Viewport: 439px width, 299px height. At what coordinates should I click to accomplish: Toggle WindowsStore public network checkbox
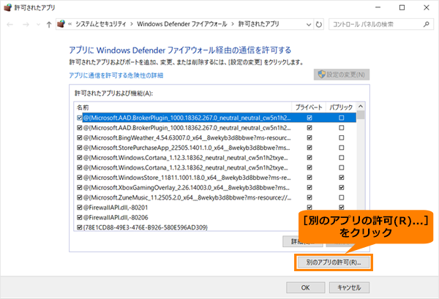tap(341, 178)
